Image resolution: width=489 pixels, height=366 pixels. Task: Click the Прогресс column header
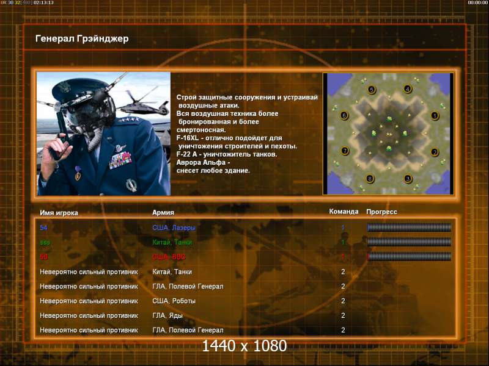(381, 212)
